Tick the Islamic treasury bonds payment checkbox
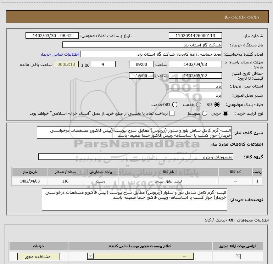Viewport: 273px width, 264px height. [x=172, y=113]
